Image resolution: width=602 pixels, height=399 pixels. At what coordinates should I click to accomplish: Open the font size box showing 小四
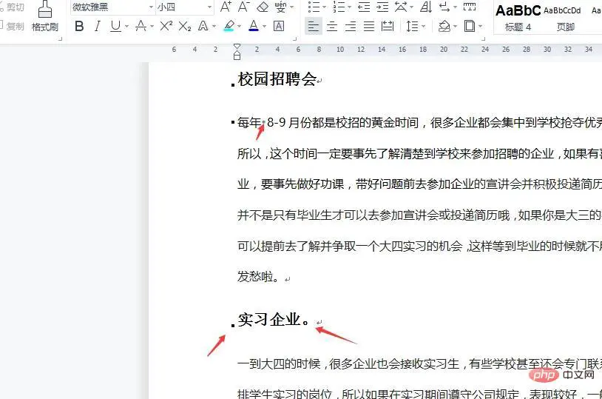pos(185,7)
